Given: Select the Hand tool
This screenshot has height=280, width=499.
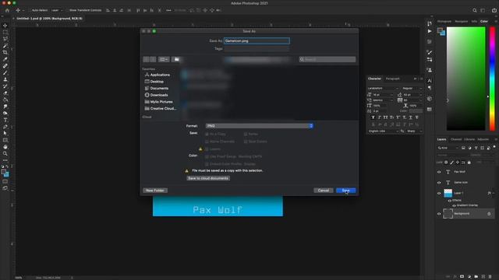Looking at the screenshot, I should coord(5,147).
